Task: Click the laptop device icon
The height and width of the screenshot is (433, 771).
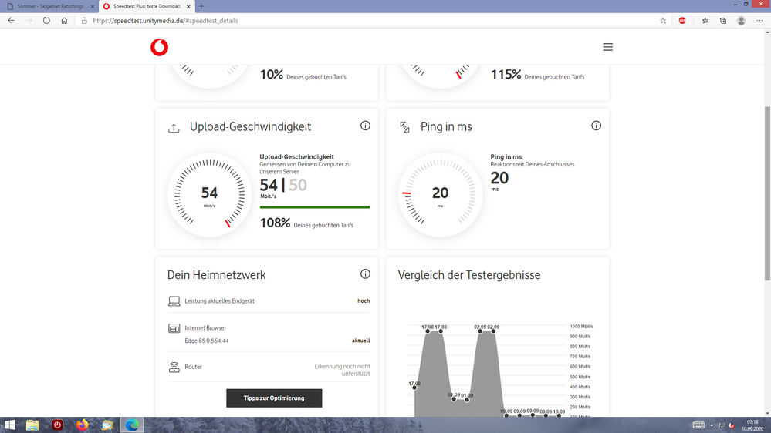Action: coord(174,301)
